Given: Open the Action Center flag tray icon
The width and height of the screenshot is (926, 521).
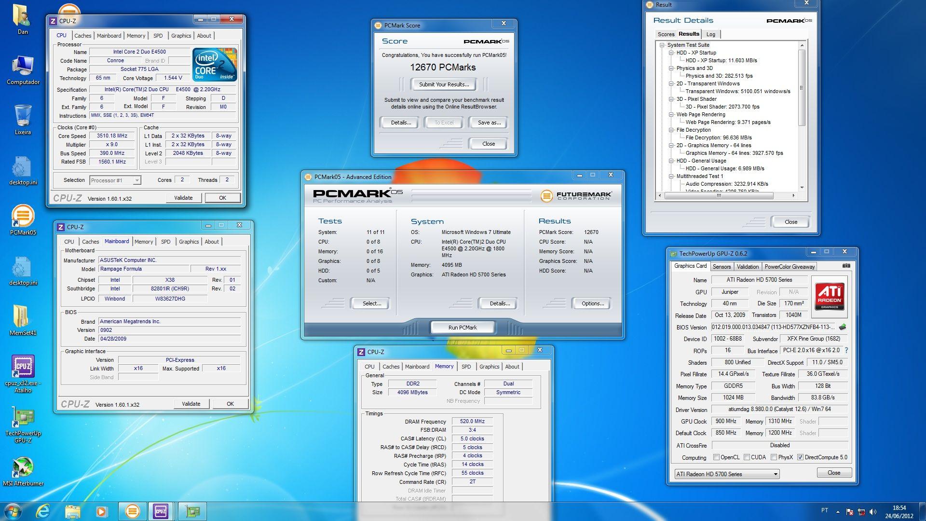Looking at the screenshot, I should point(850,512).
